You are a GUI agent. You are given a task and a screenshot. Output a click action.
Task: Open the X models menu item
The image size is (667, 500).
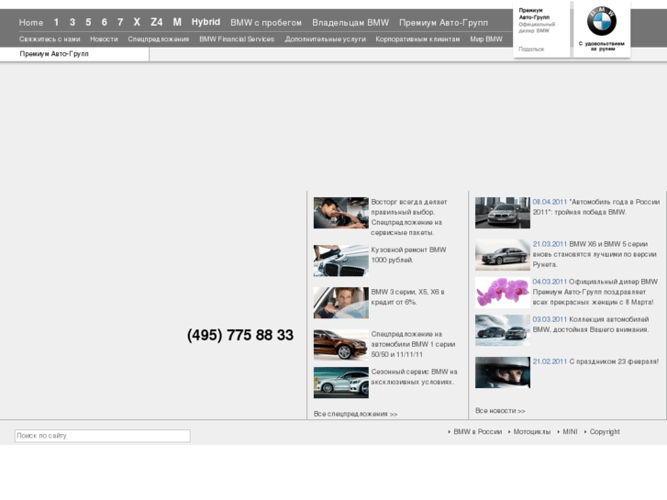click(x=137, y=22)
